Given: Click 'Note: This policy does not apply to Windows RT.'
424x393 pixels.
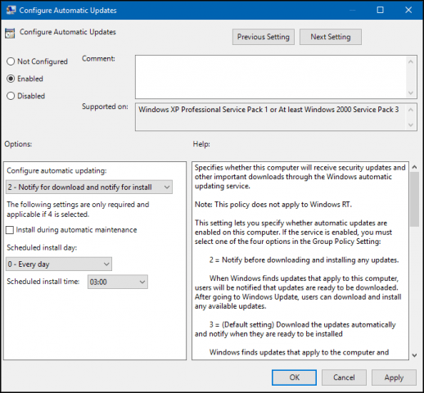Looking at the screenshot, I should [273, 205].
